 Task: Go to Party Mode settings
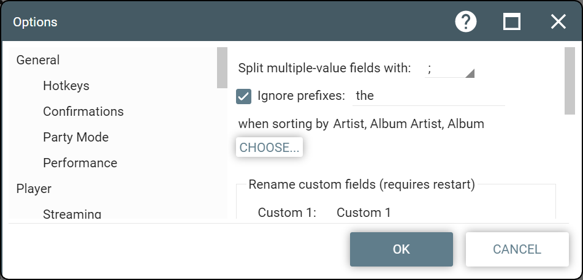click(76, 137)
